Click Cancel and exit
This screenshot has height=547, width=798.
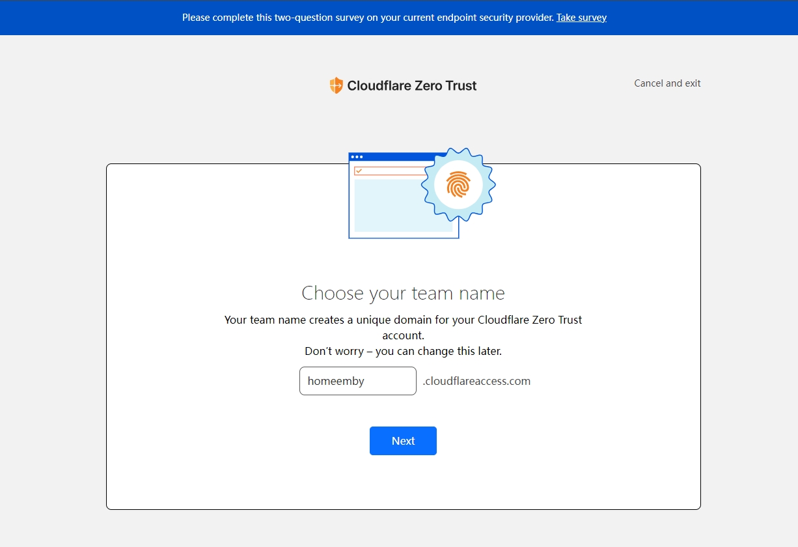[667, 83]
